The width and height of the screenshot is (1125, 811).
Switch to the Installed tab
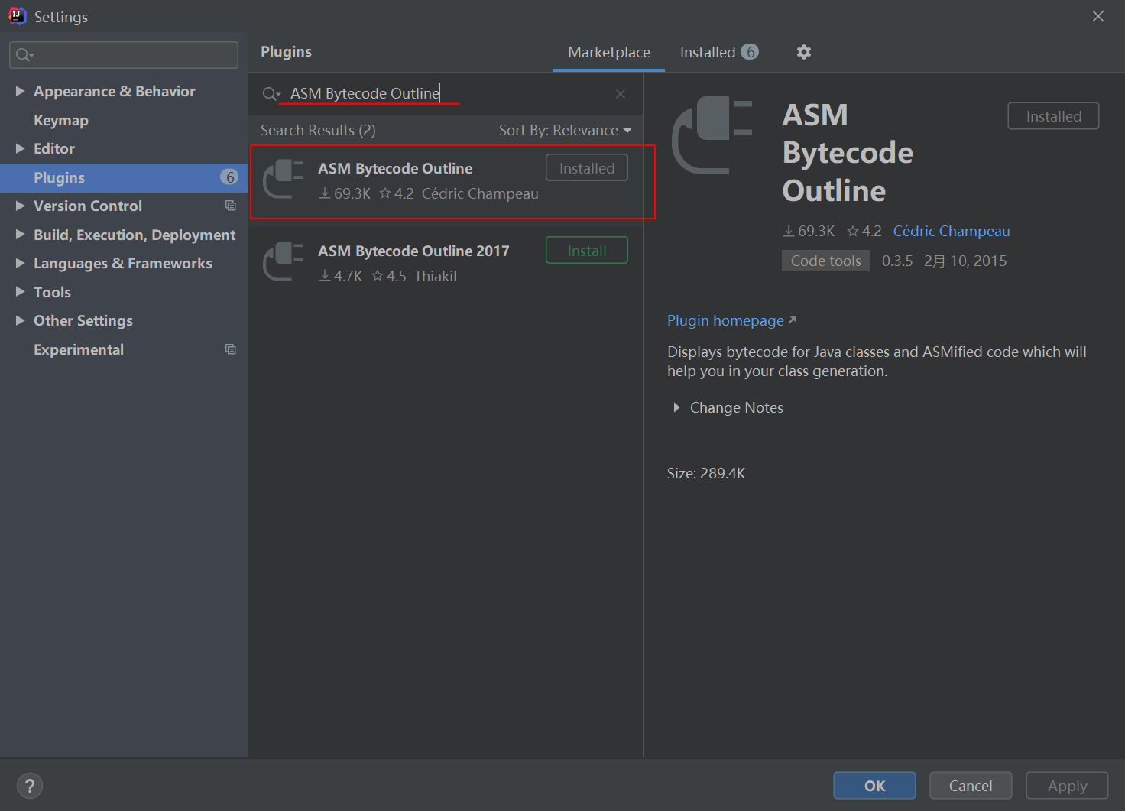pos(718,52)
